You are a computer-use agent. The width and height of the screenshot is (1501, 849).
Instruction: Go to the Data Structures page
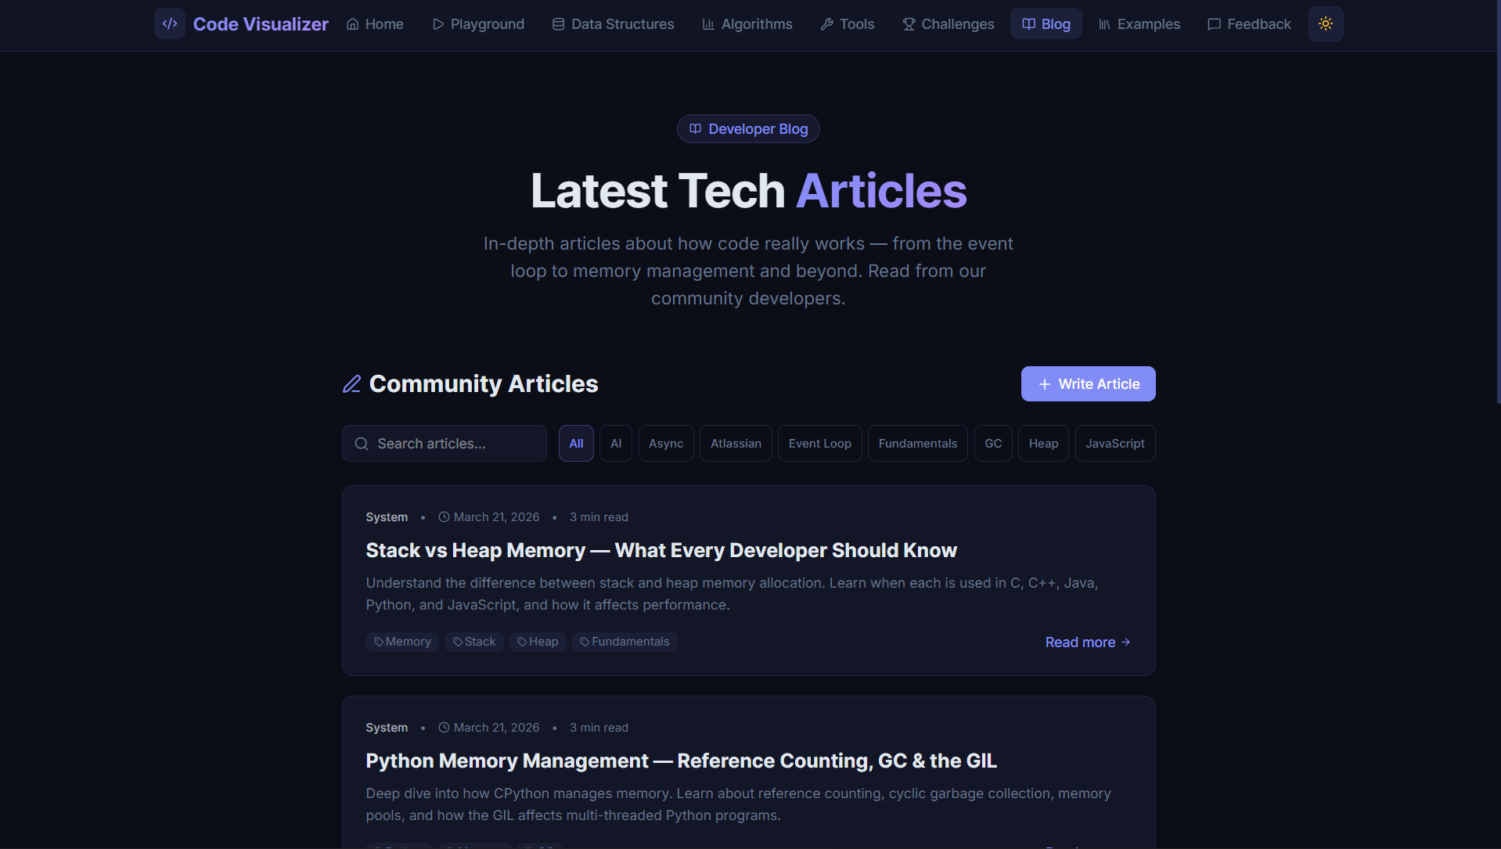click(613, 24)
